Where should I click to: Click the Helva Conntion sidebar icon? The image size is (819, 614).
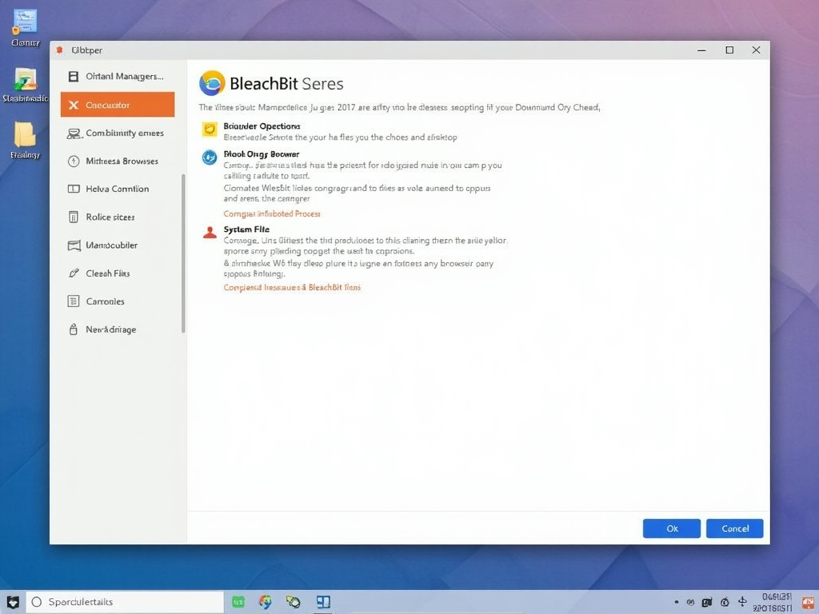(74, 189)
